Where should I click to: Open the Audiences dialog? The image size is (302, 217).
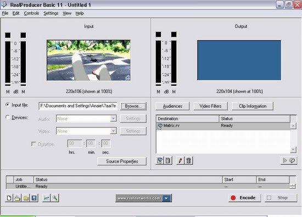tap(172, 106)
